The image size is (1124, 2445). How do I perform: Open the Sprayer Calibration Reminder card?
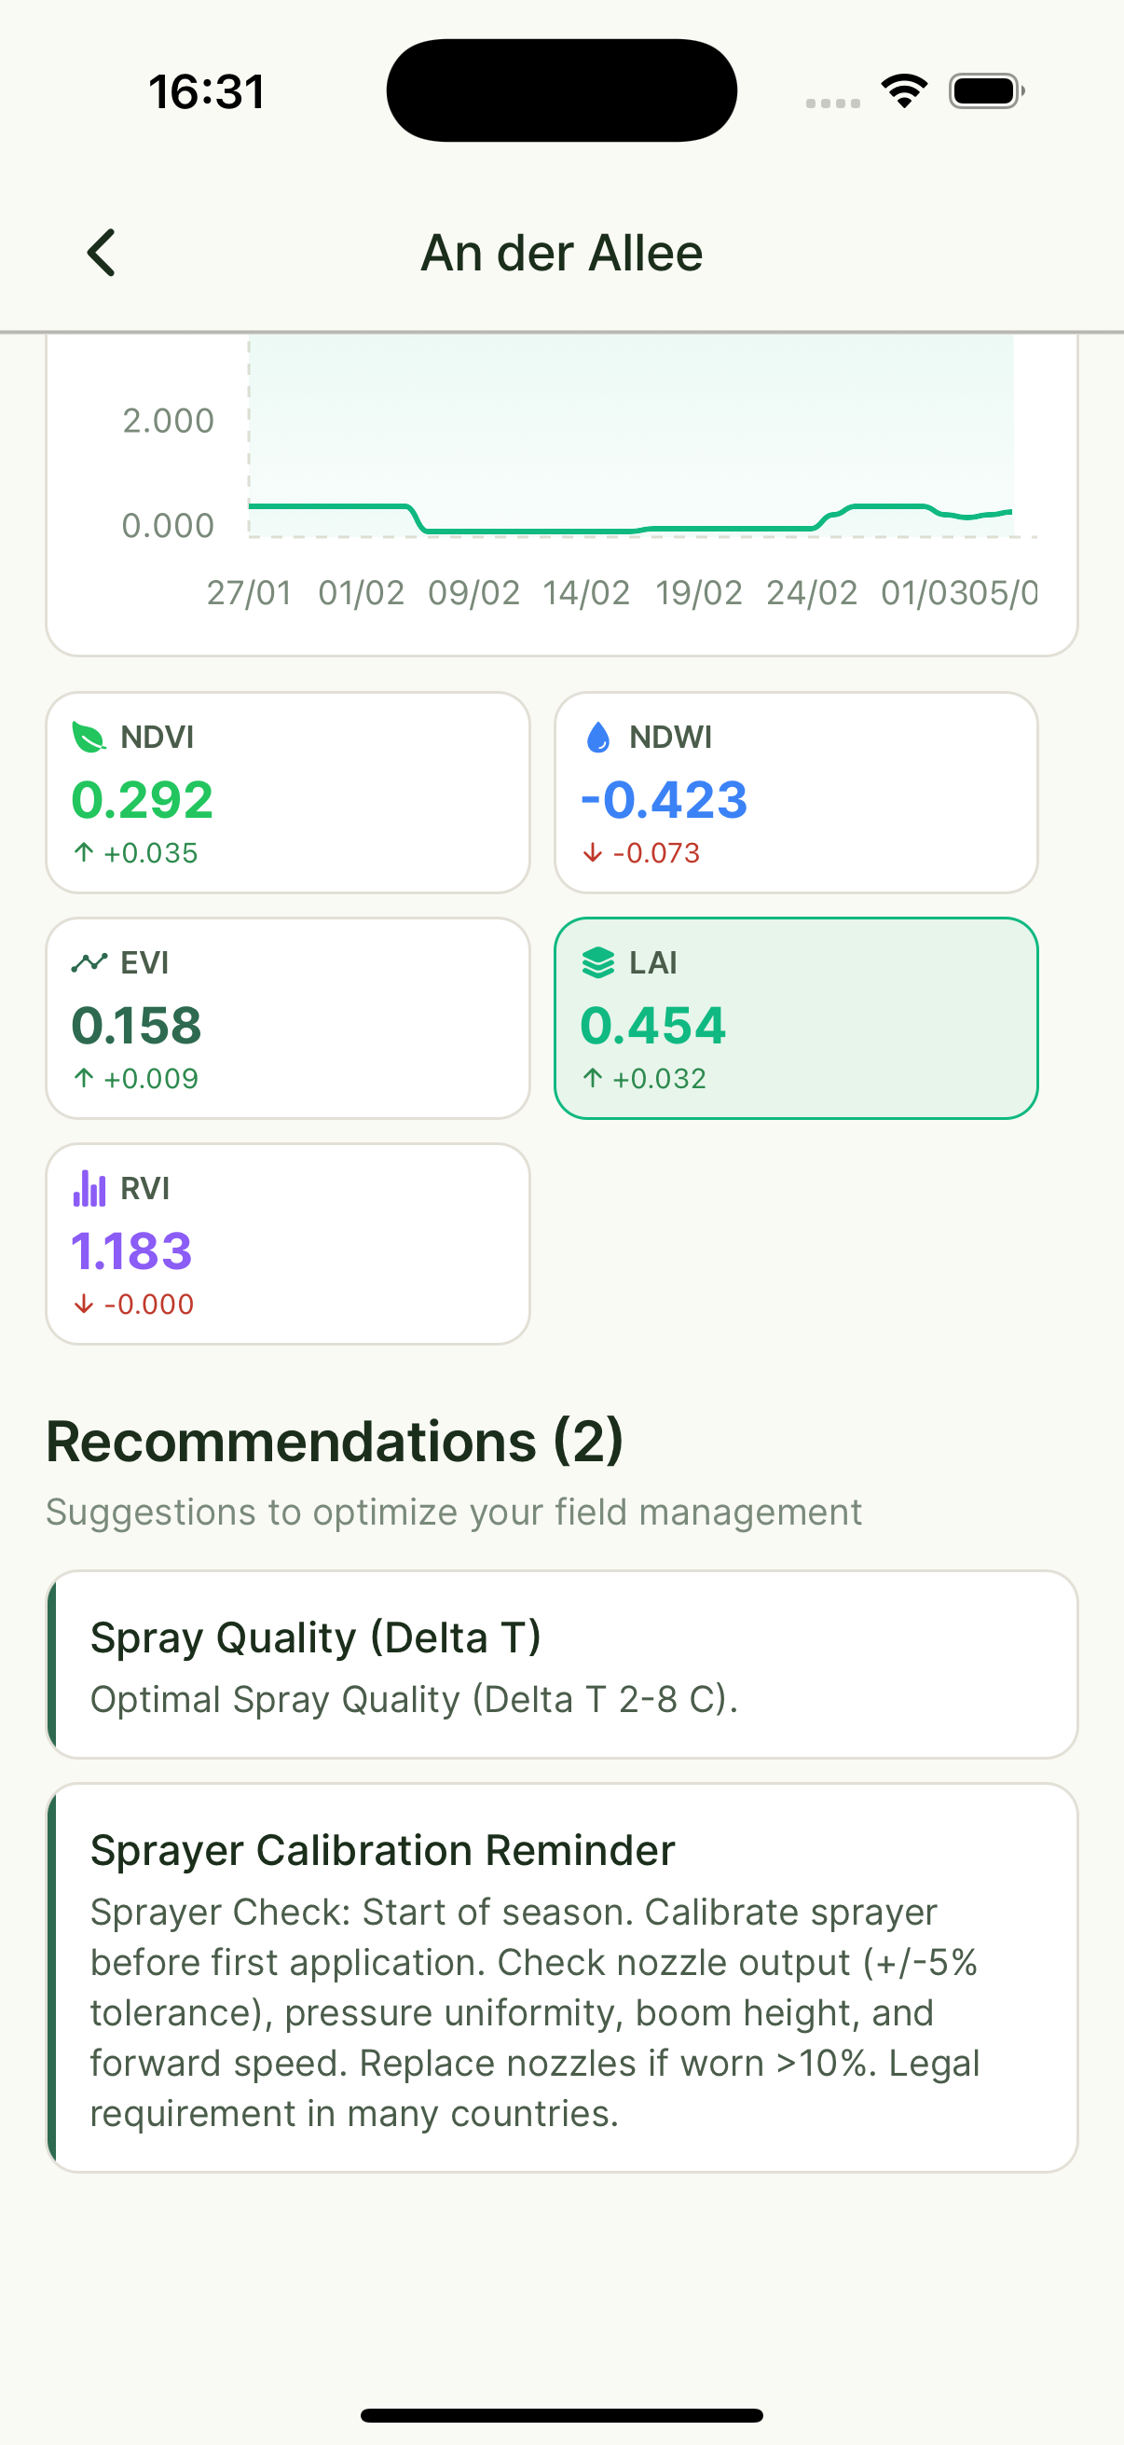click(x=561, y=1977)
